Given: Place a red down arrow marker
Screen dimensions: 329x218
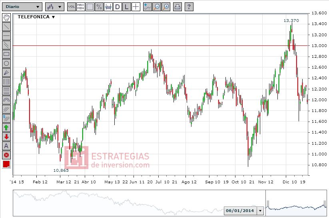Looking at the screenshot, I should 6,137.
